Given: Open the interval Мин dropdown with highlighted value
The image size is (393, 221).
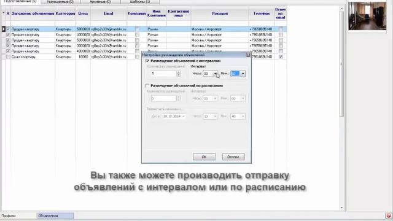Looking at the screenshot, I should point(243,74).
